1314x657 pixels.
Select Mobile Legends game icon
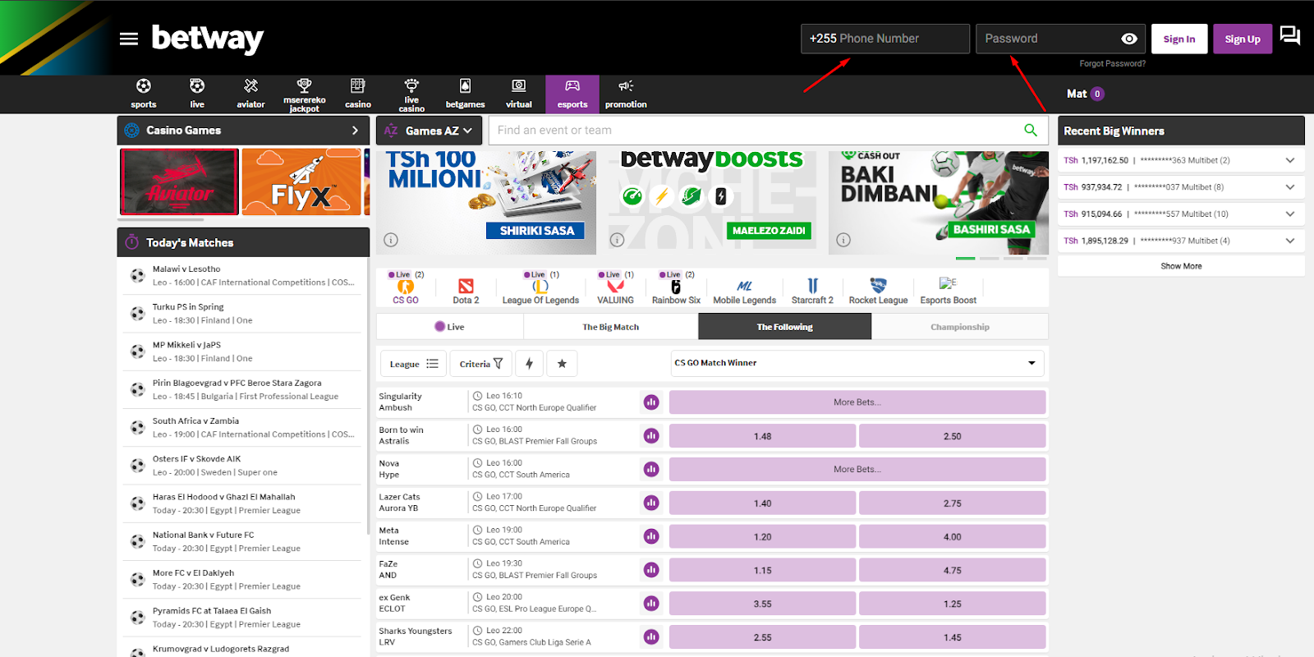[x=744, y=287]
